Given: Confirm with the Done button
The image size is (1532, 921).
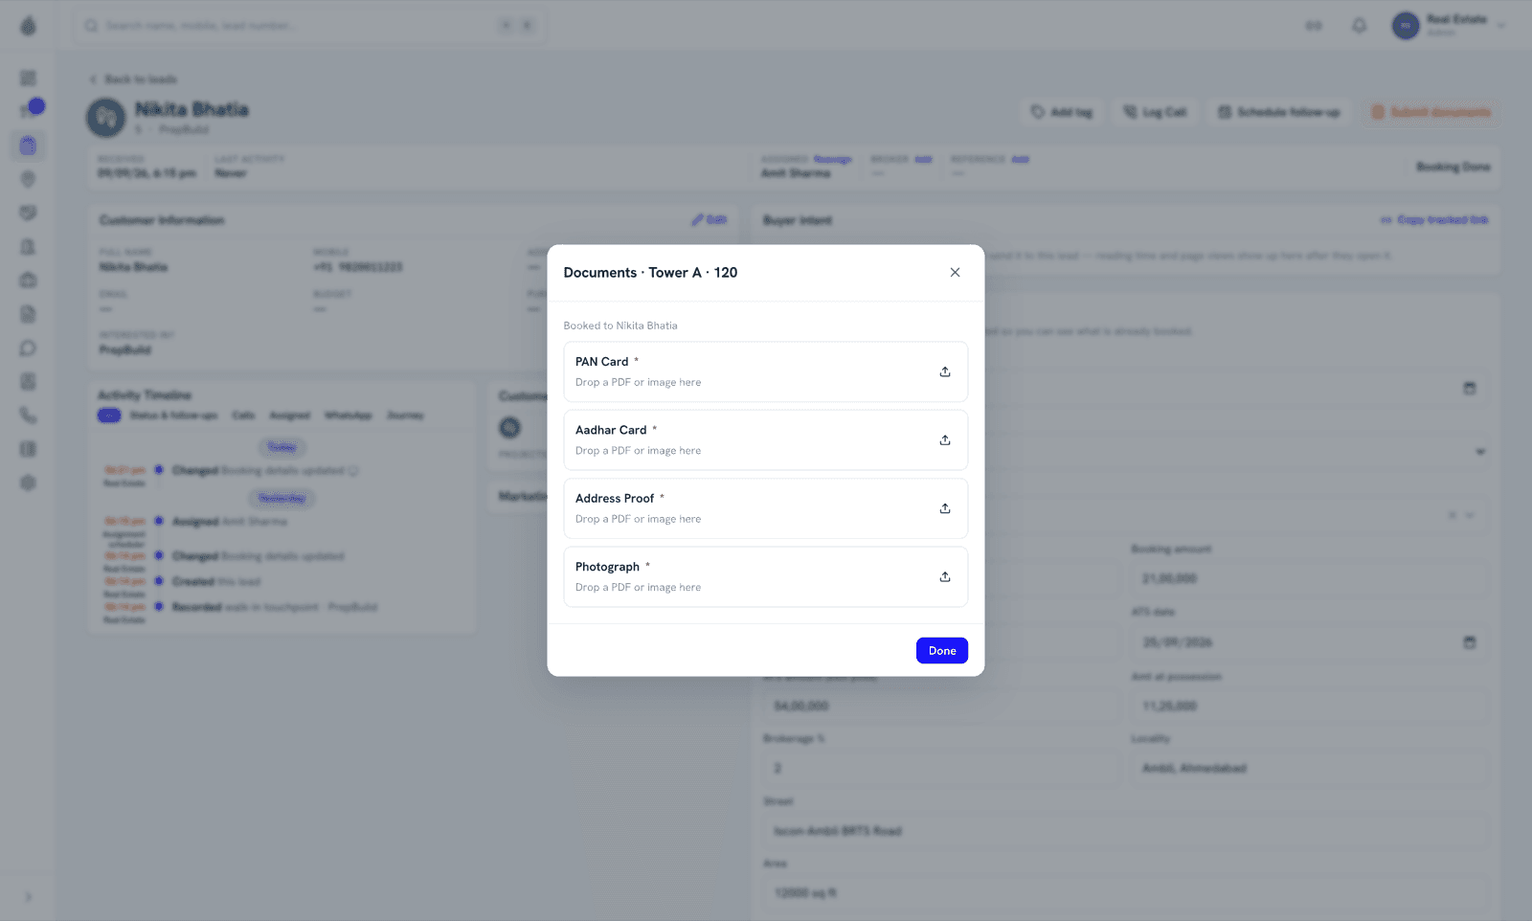Looking at the screenshot, I should [x=942, y=651].
